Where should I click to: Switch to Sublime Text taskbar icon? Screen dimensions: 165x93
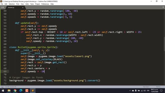point(33,91)
